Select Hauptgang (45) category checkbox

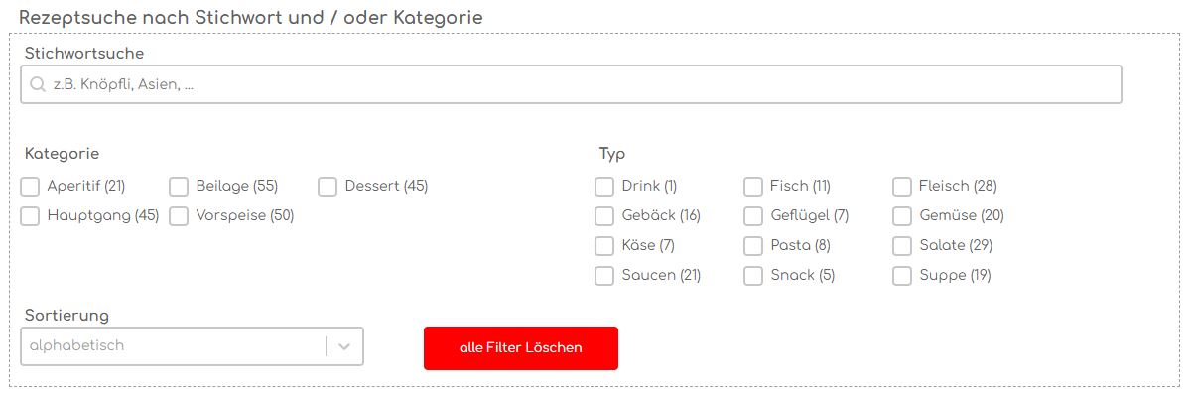[31, 215]
